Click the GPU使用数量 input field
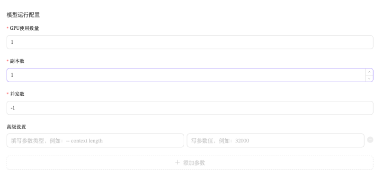 coord(190,42)
